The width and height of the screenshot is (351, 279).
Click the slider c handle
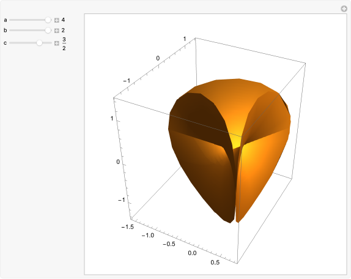point(39,43)
